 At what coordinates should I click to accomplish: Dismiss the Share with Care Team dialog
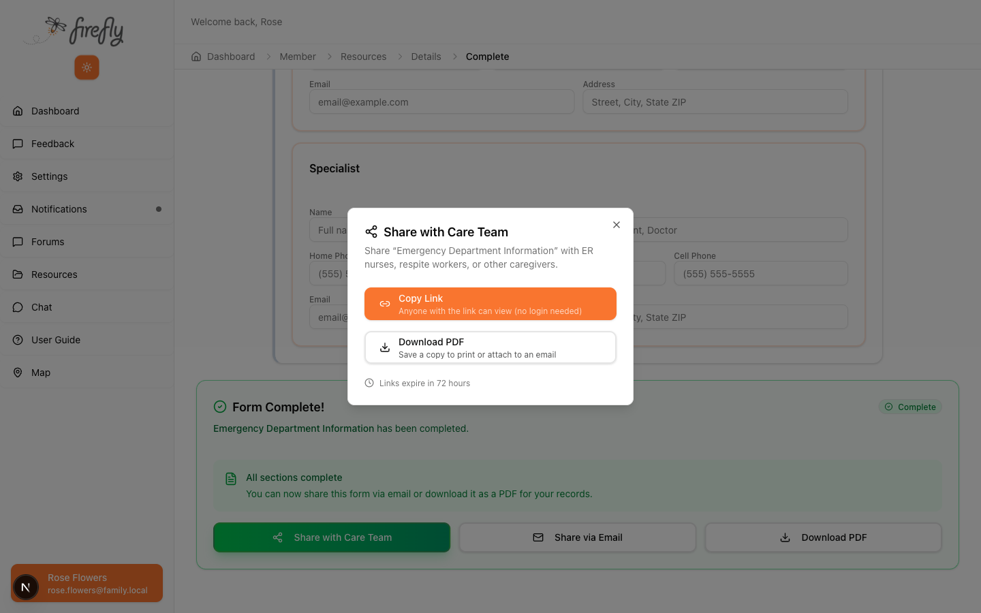click(x=617, y=224)
